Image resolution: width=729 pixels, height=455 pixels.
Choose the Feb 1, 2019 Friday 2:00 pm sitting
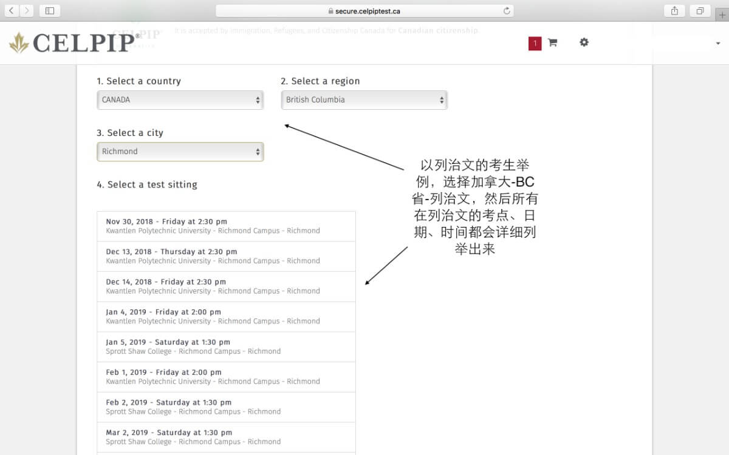pos(226,377)
